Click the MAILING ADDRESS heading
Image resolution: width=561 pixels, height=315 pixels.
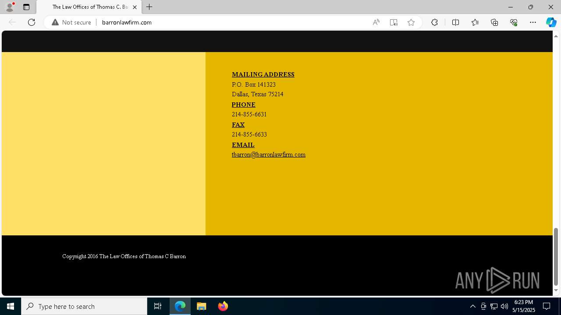(263, 74)
